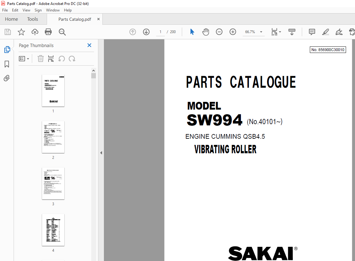Open the Sign menu
The height and width of the screenshot is (261, 355).
tap(38, 10)
